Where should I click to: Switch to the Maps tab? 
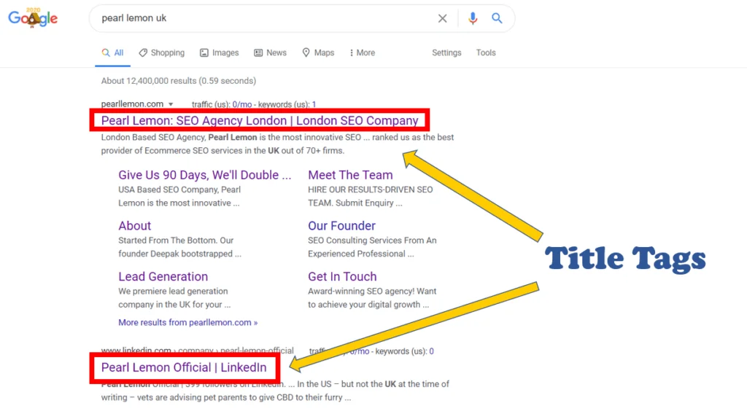[x=318, y=52]
